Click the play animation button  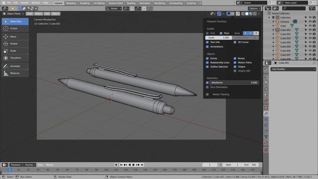click(x=134, y=165)
